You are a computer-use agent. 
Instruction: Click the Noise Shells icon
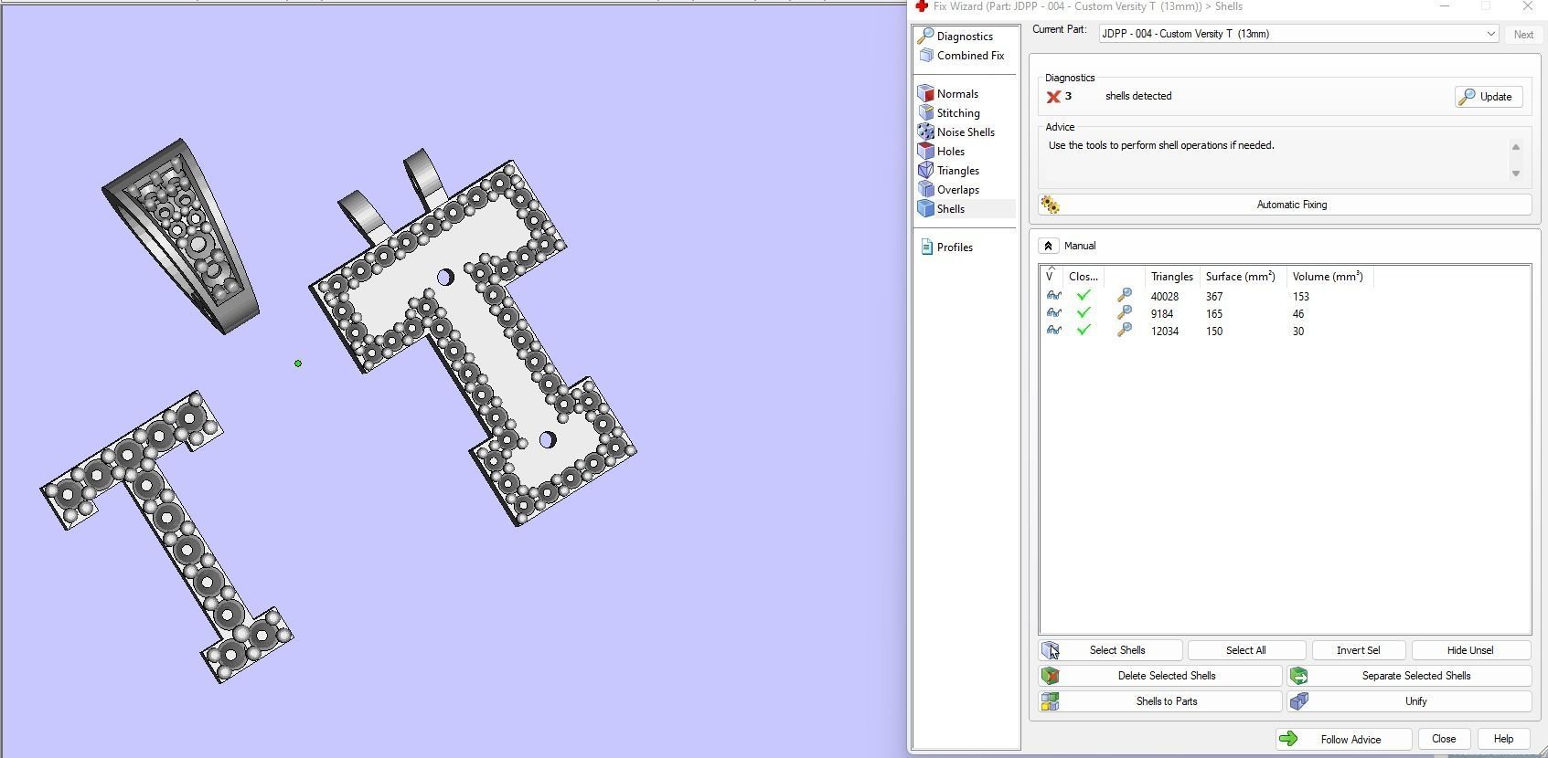pyautogui.click(x=925, y=132)
